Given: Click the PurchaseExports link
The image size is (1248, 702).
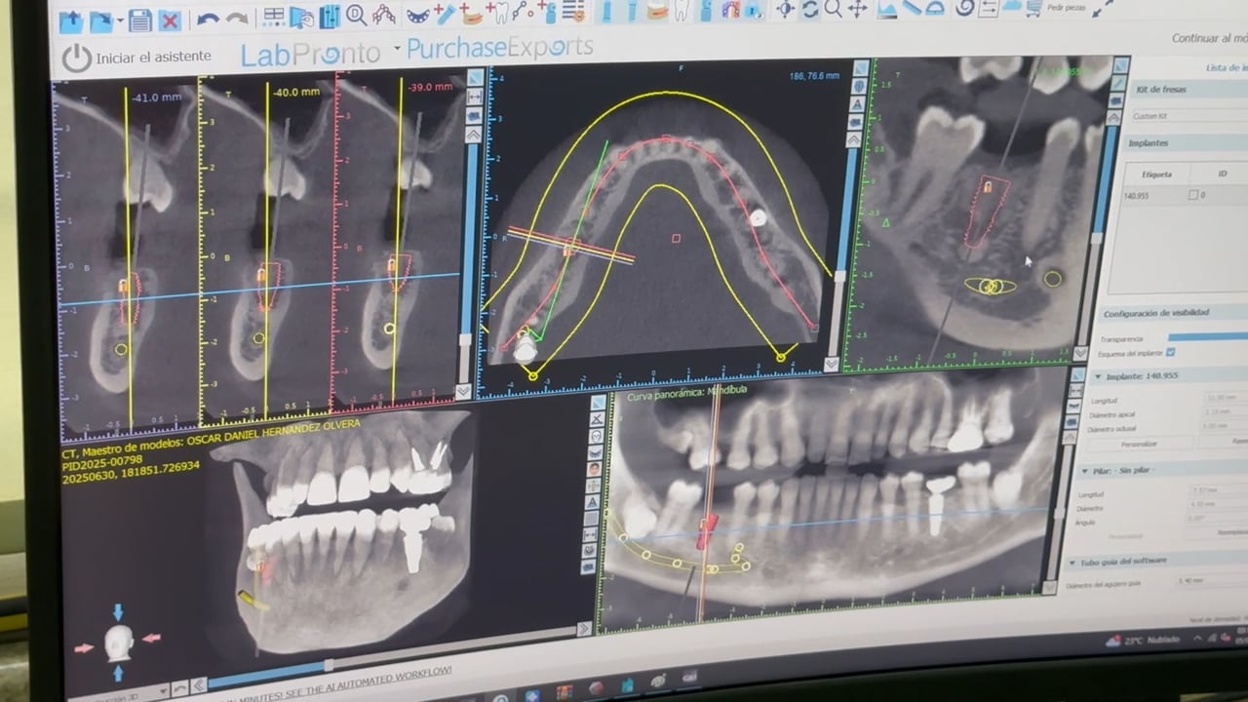Looking at the screenshot, I should 500,47.
